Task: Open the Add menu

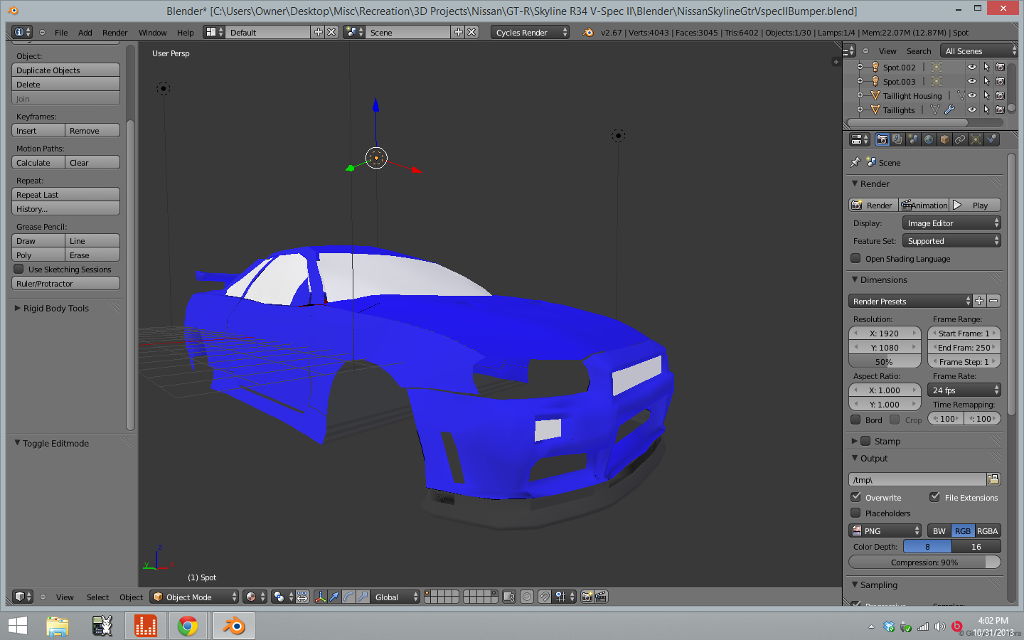Action: (x=85, y=32)
